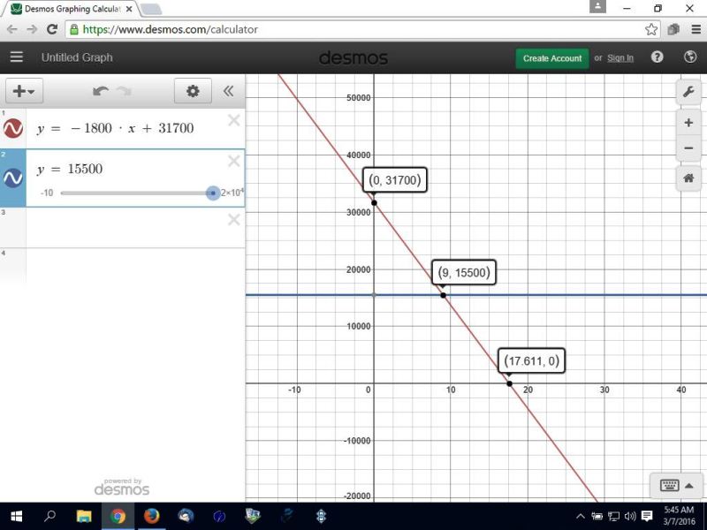Click the Chrome profile button
Image resolution: width=707 pixels, height=530 pixels.
click(x=597, y=7)
